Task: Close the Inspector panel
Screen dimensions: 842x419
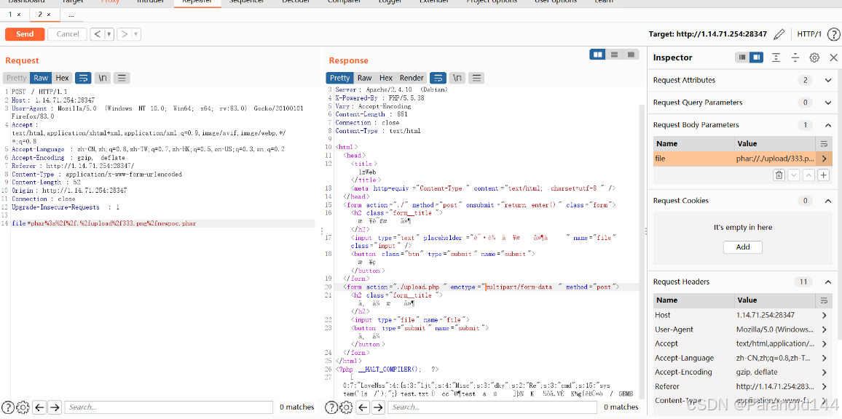Action: [833, 57]
